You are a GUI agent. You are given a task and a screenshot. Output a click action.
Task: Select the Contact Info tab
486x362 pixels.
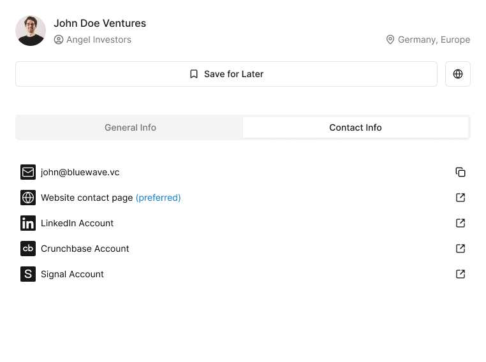point(355,127)
